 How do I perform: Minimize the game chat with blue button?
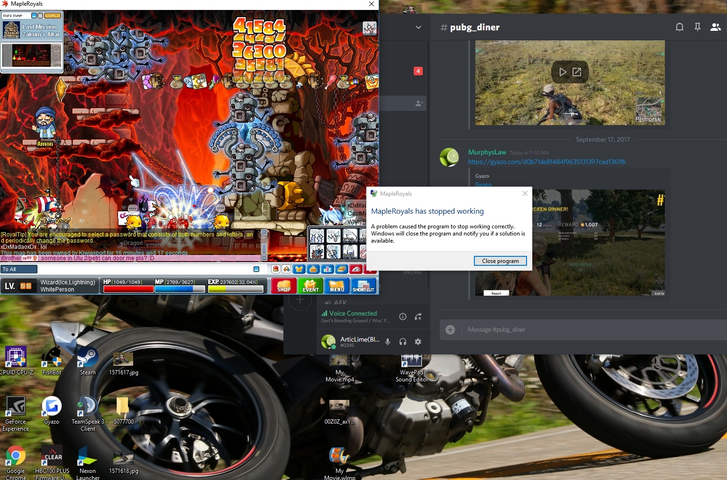coord(256,269)
